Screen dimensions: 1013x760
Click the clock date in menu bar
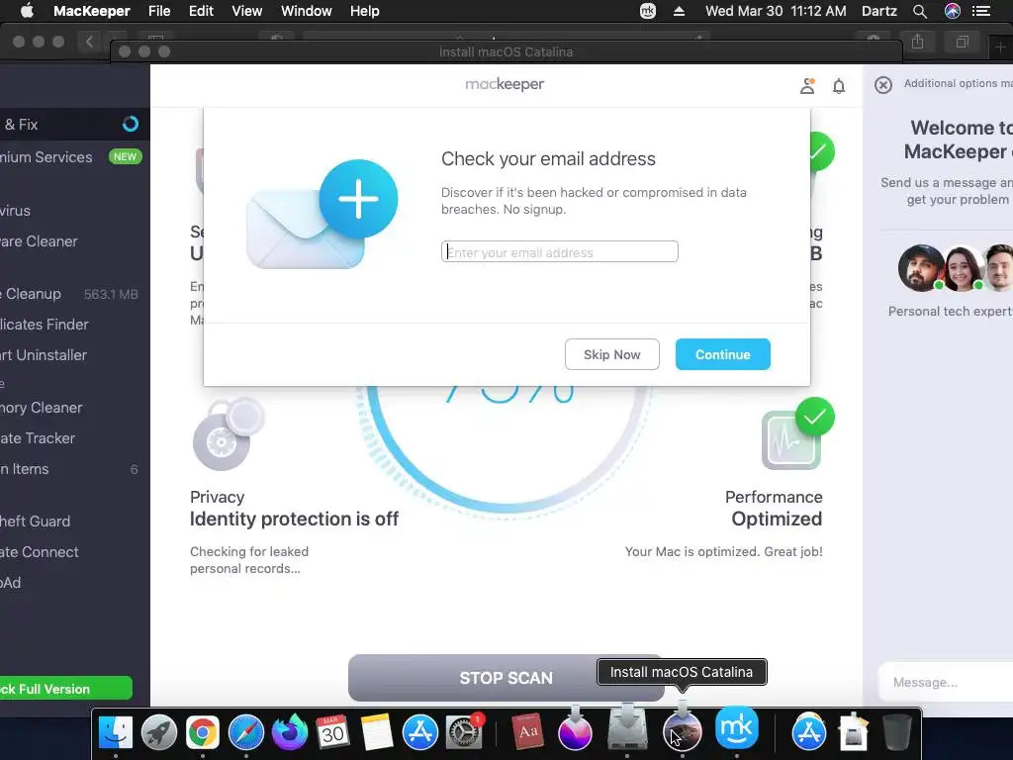[776, 11]
